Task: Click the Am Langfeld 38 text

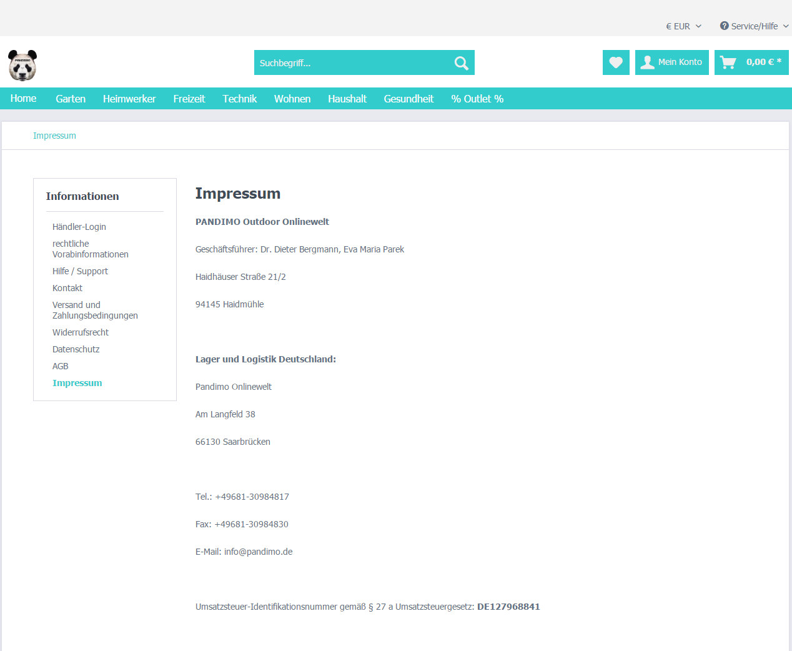Action: click(x=225, y=414)
